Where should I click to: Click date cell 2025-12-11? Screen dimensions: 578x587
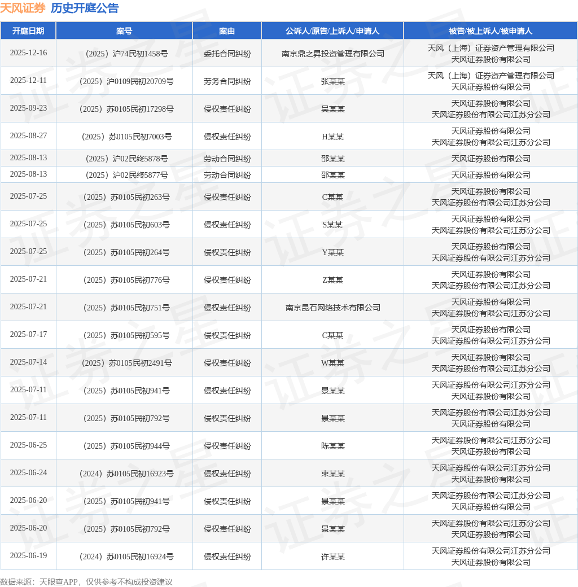[28, 81]
